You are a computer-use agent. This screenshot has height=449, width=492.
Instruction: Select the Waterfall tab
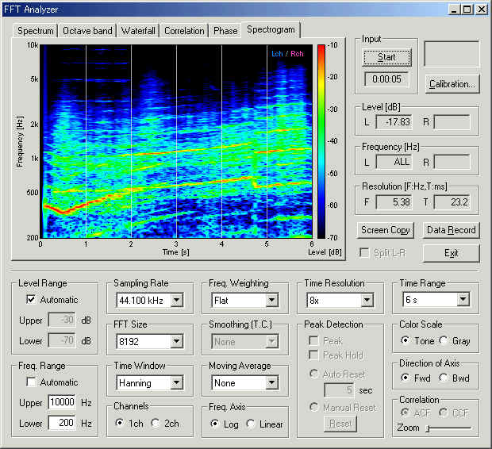tap(138, 31)
